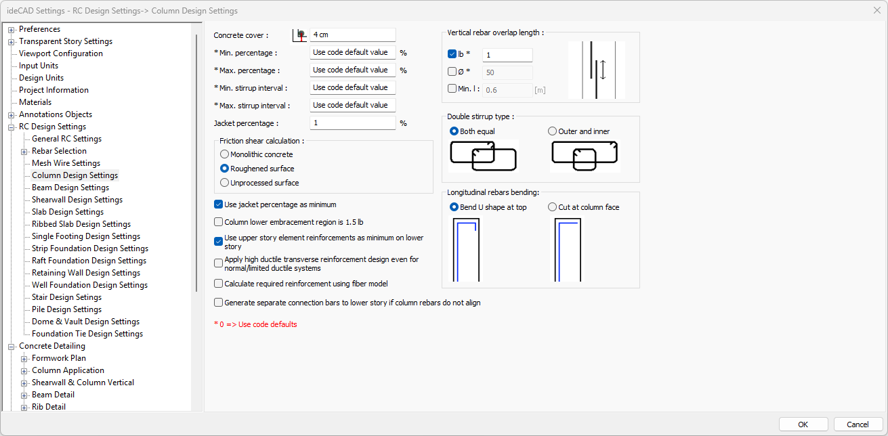
Task: Open Mesh Wire Settings
Action: (x=66, y=163)
